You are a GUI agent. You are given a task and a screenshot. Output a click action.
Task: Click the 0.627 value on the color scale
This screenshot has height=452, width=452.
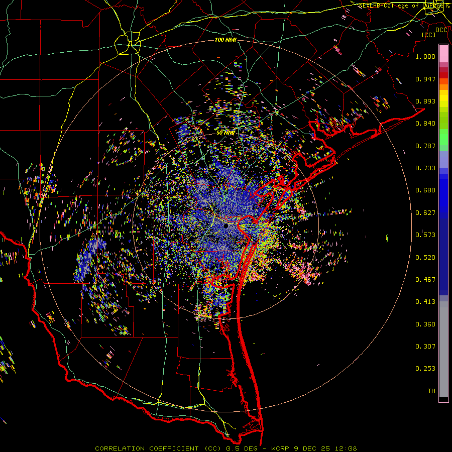point(425,213)
